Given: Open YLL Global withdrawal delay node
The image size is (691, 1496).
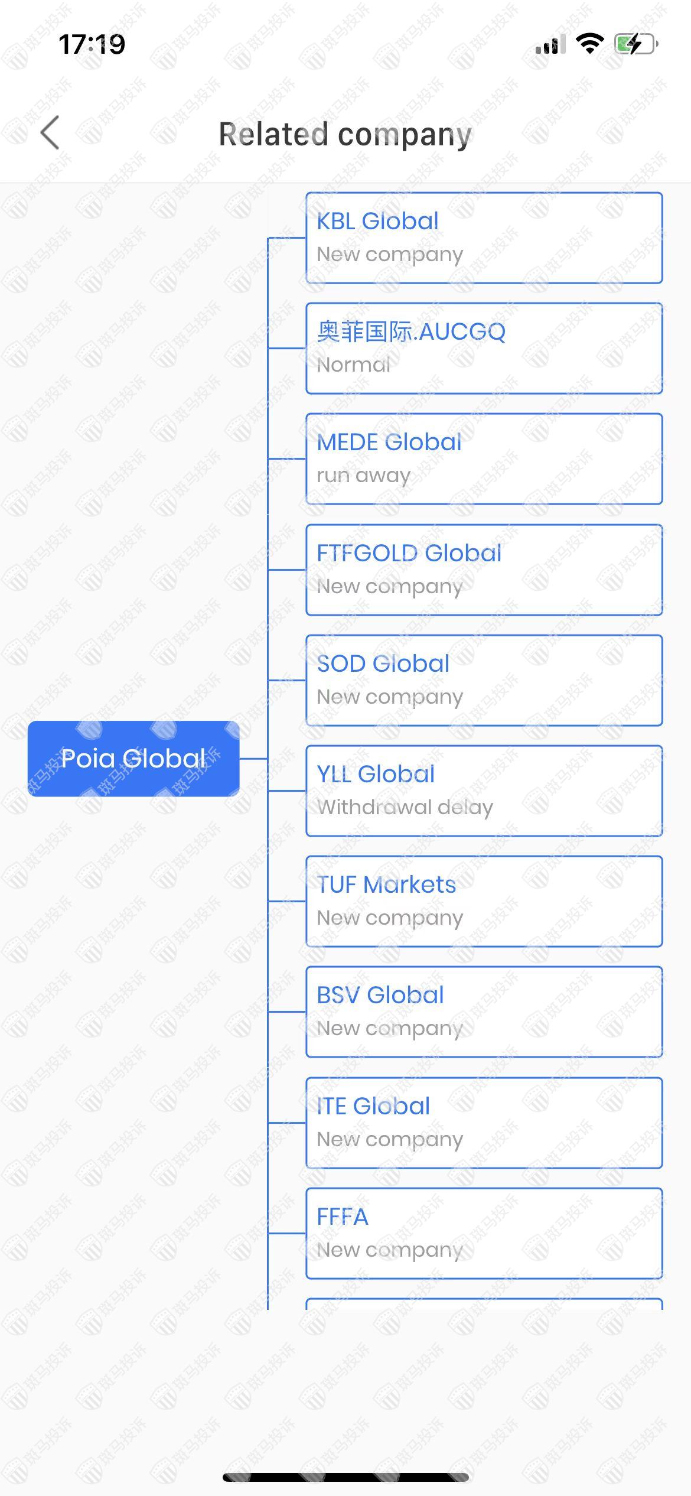Looking at the screenshot, I should coord(484,791).
